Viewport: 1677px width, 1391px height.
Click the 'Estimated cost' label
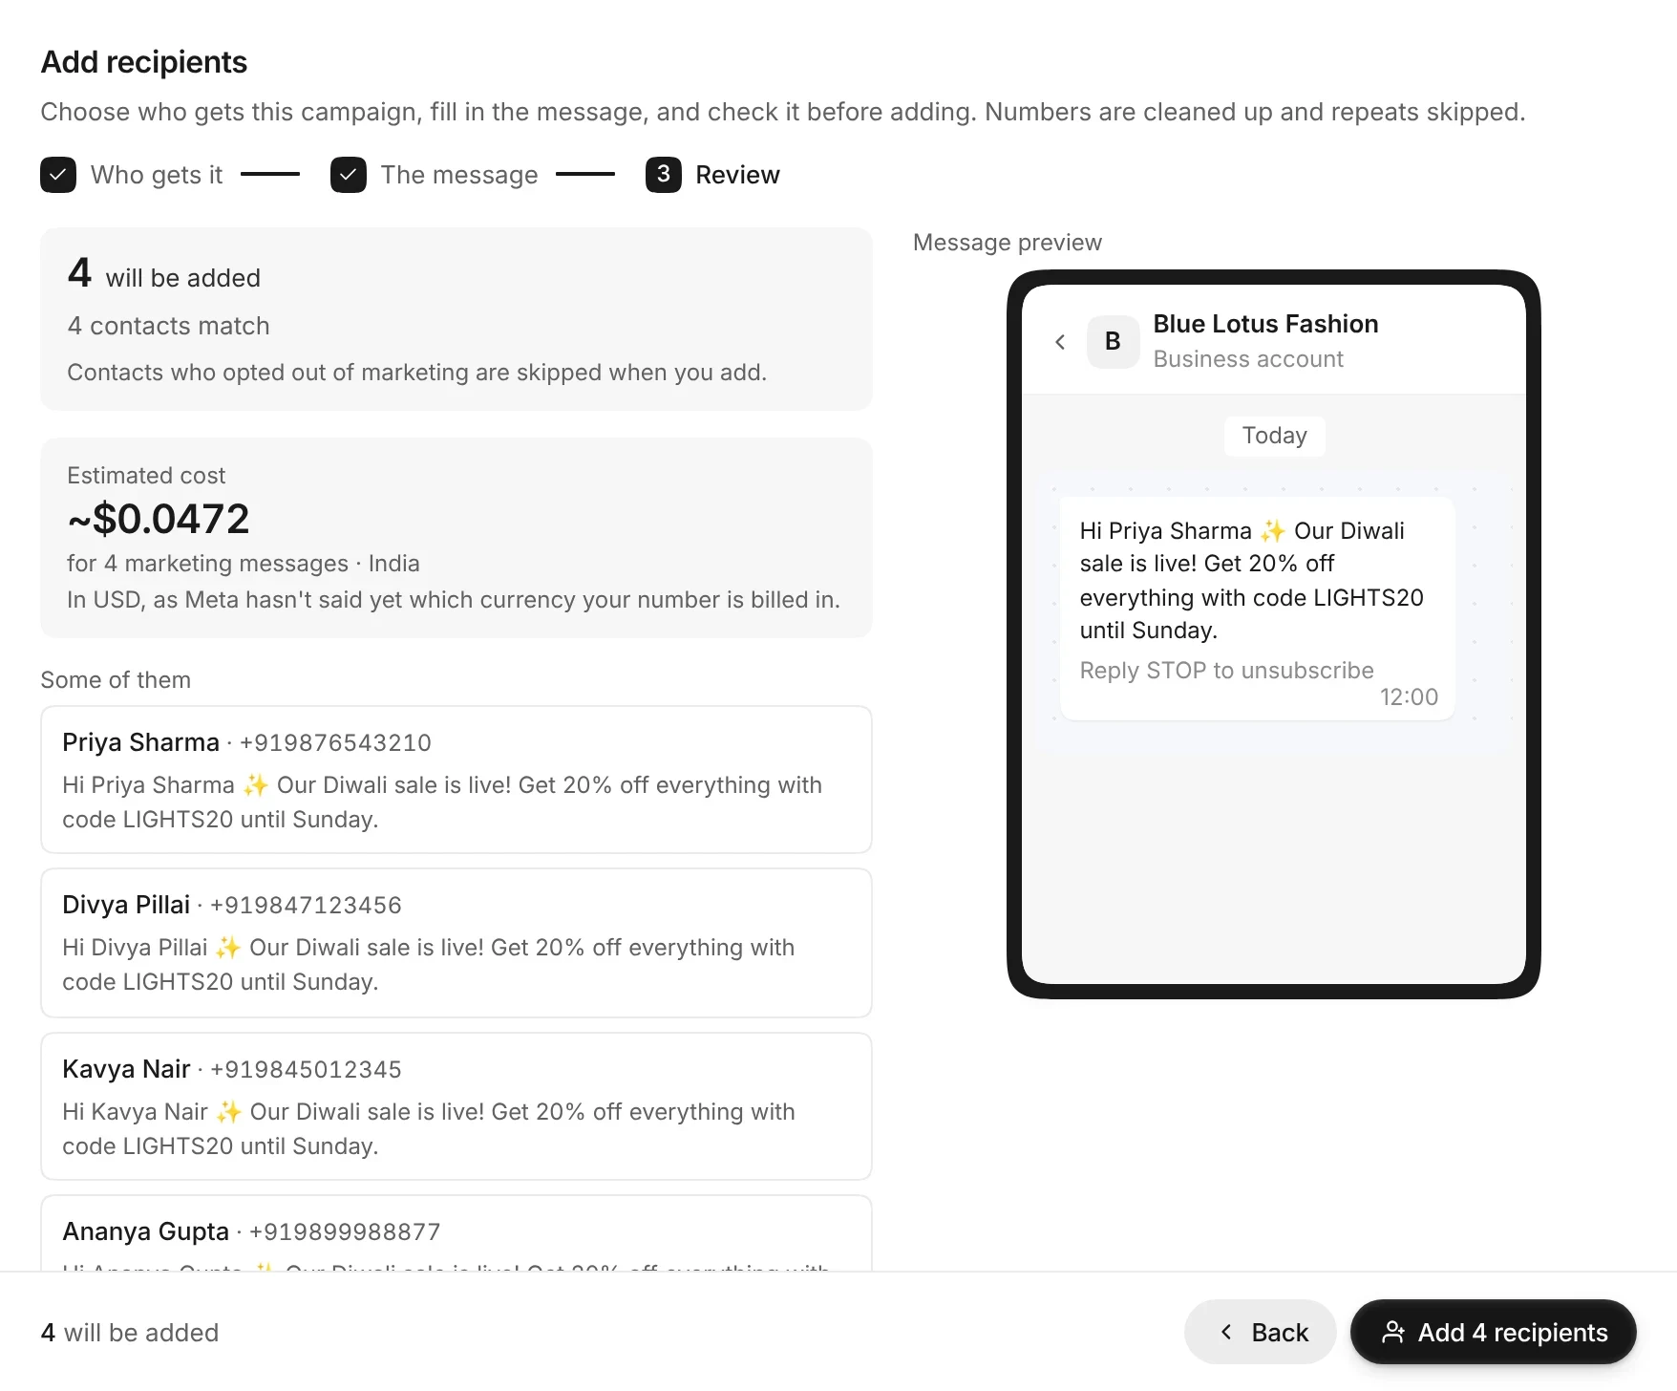[146, 476]
